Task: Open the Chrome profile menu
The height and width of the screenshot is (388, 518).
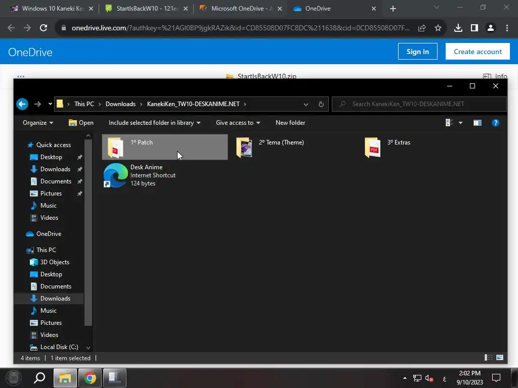Action: coord(491,28)
